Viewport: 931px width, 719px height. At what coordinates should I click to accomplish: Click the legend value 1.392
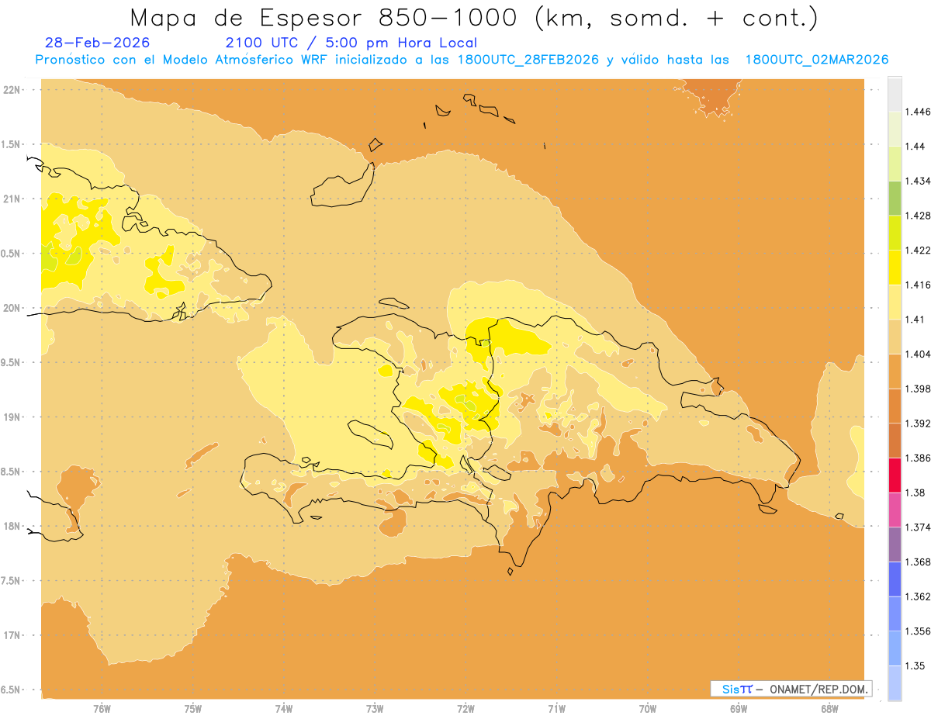pyautogui.click(x=918, y=423)
